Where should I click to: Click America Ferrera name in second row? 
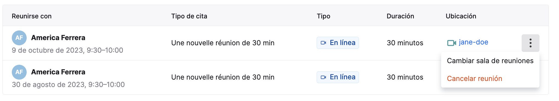tap(58, 72)
